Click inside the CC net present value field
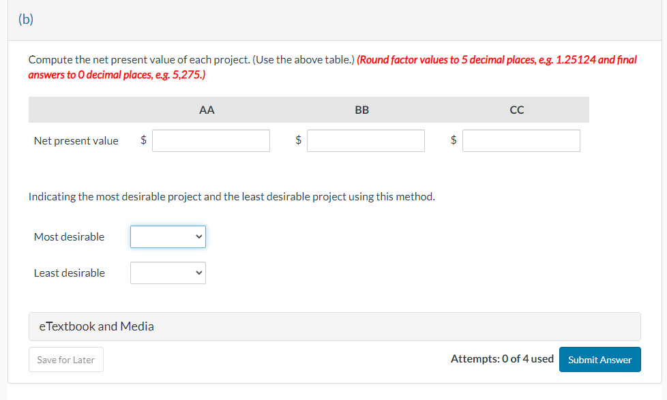 [520, 140]
